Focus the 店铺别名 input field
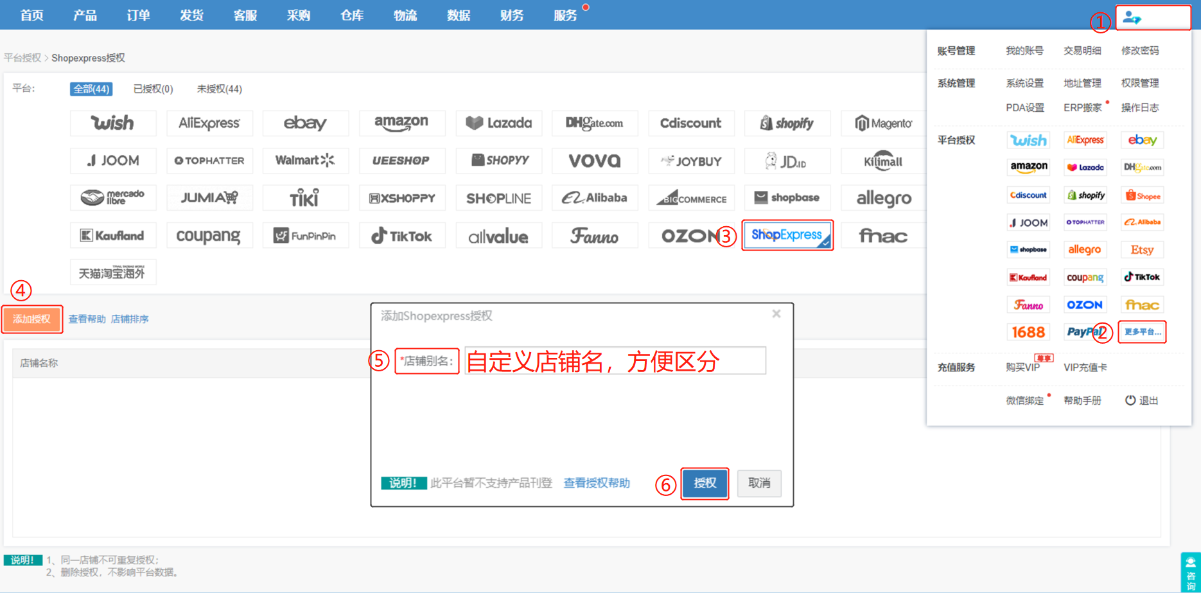Viewport: 1201px width, 593px height. pyautogui.click(x=615, y=360)
